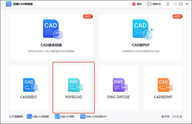
Task: Click the 迅捷CAD转换器 app logo
Action: coord(9,4)
